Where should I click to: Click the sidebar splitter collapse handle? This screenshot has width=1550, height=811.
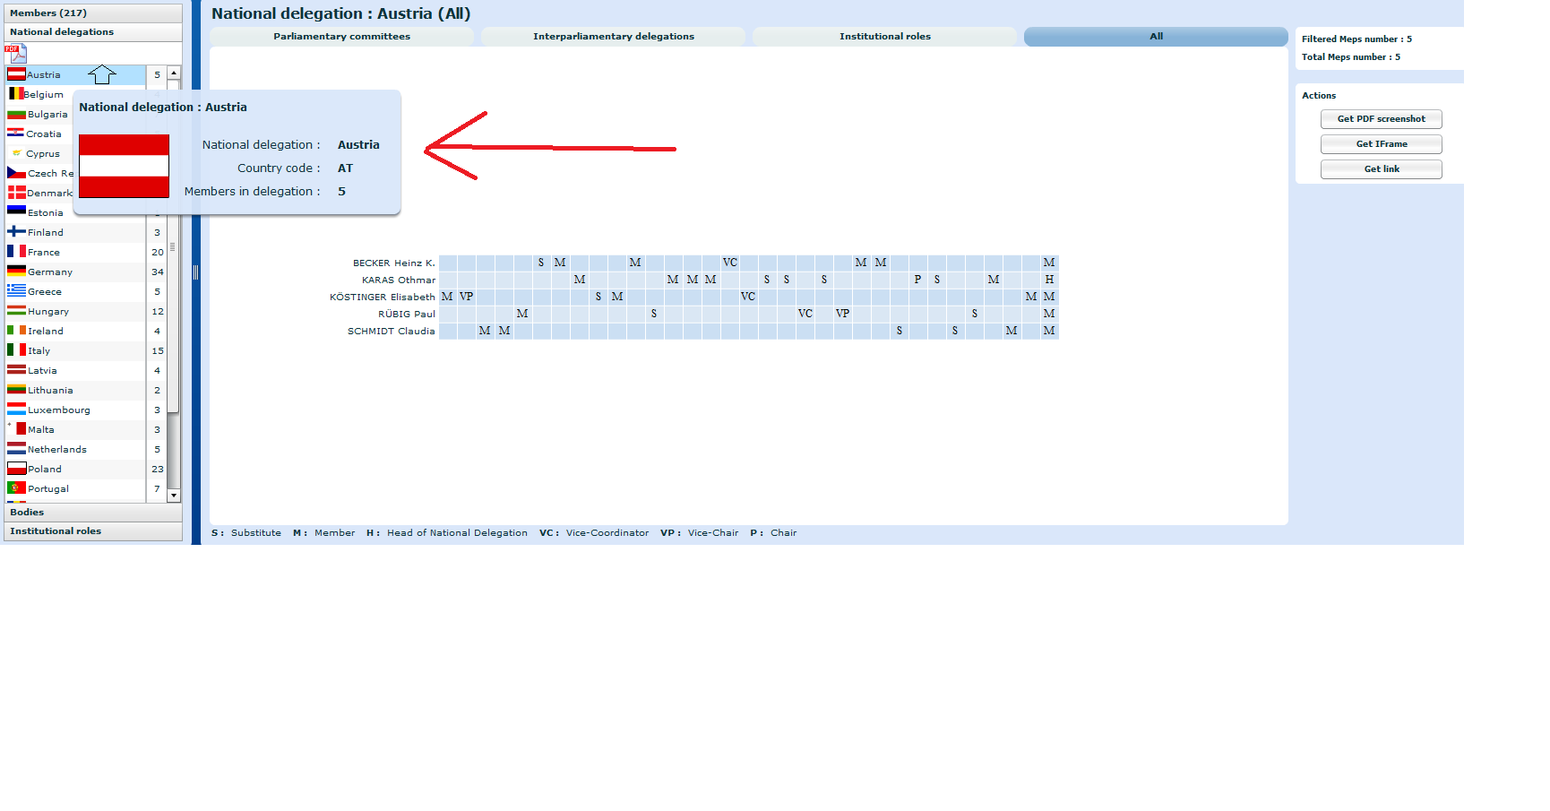195,272
